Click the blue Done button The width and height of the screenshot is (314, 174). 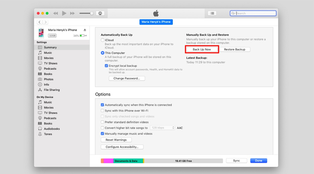(259, 161)
